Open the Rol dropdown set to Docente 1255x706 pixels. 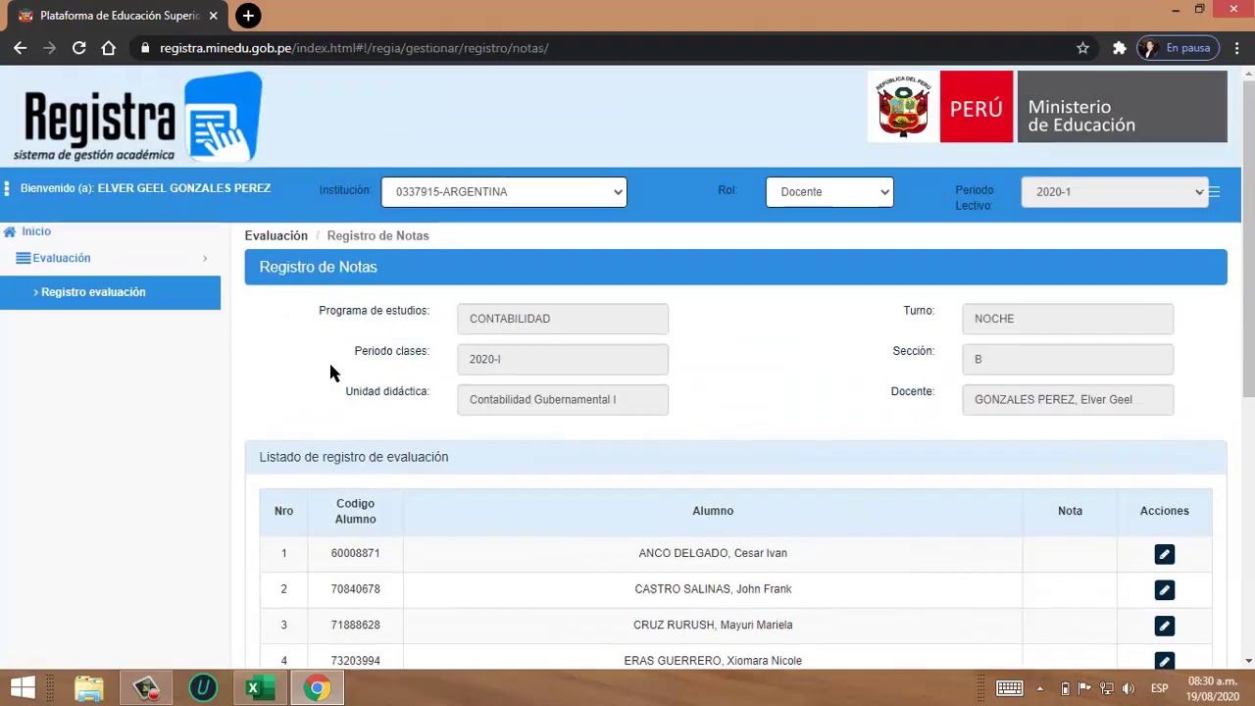pos(829,192)
